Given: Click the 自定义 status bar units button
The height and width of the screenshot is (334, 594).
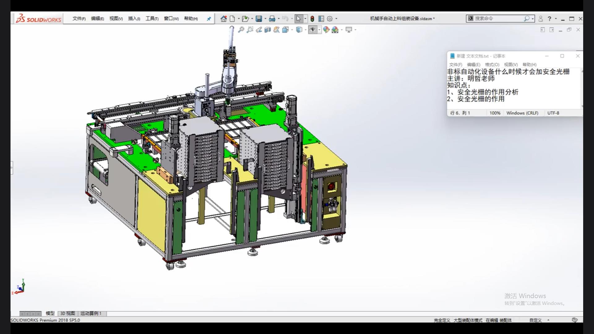Looking at the screenshot, I should [x=536, y=320].
